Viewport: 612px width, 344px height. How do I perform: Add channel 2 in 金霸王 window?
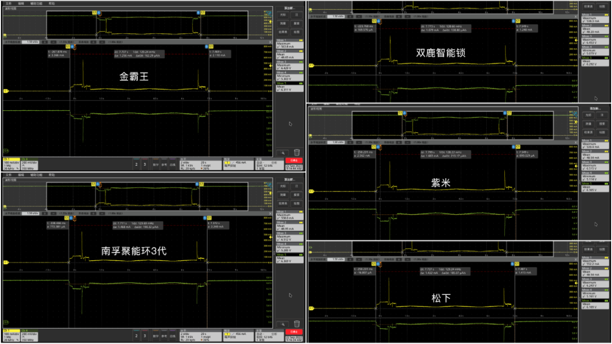click(136, 164)
